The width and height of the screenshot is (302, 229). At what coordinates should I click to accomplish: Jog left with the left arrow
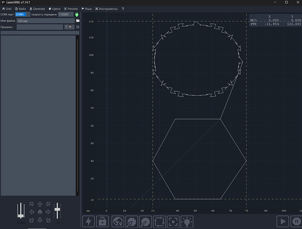coord(32,212)
